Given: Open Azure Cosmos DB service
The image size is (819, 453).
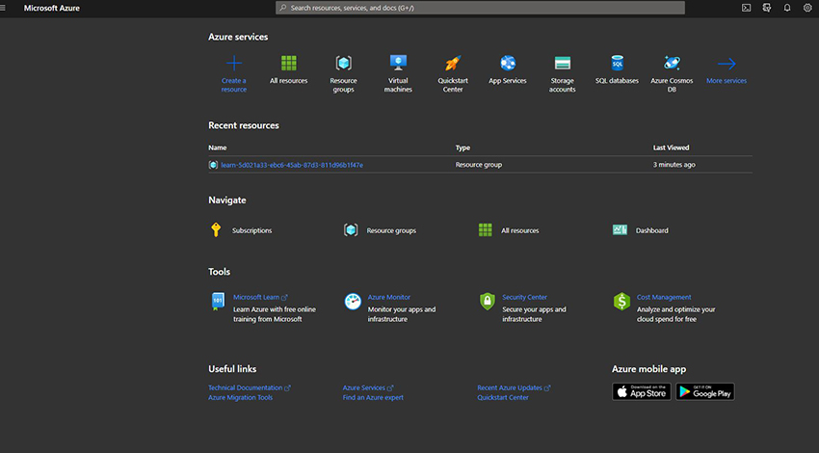Looking at the screenshot, I should [672, 64].
